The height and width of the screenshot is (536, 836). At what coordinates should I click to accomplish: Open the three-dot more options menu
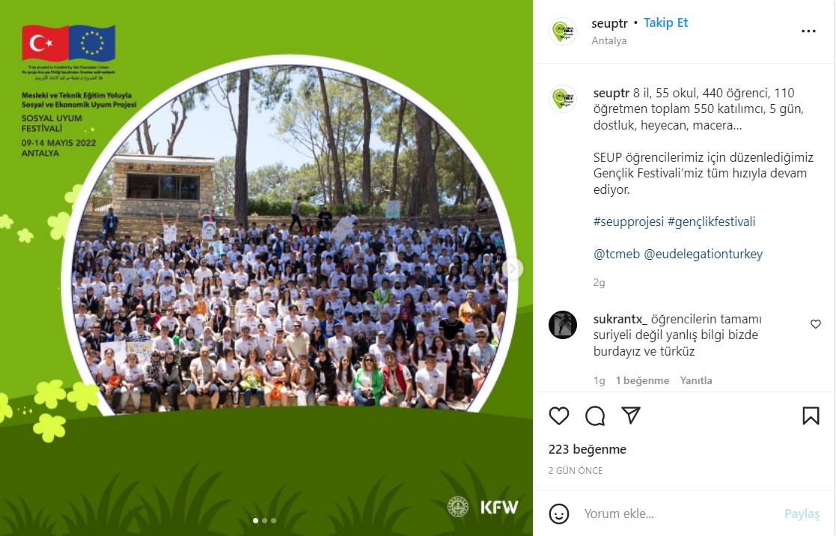pyautogui.click(x=808, y=31)
